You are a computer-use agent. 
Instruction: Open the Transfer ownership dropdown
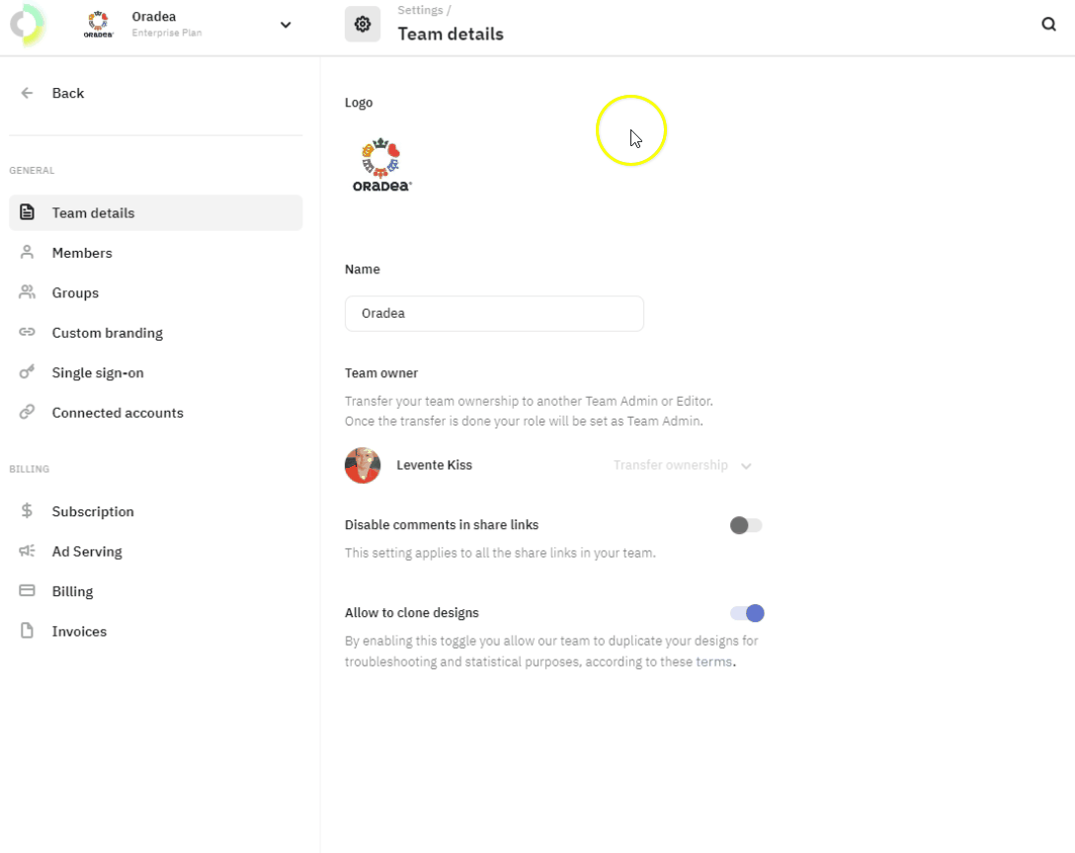682,465
